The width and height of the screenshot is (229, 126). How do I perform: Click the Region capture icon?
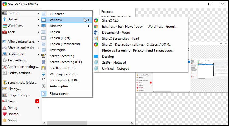[x=44, y=32]
